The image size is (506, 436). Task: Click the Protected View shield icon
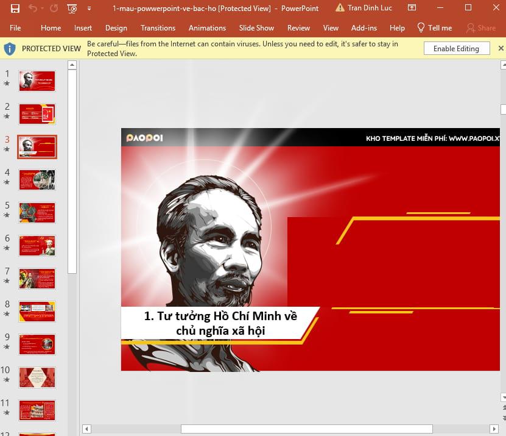tap(10, 49)
